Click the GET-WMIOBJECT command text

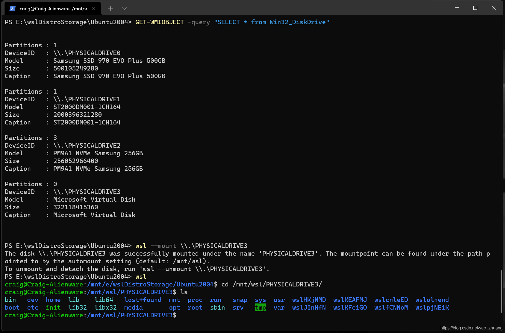[x=159, y=22]
